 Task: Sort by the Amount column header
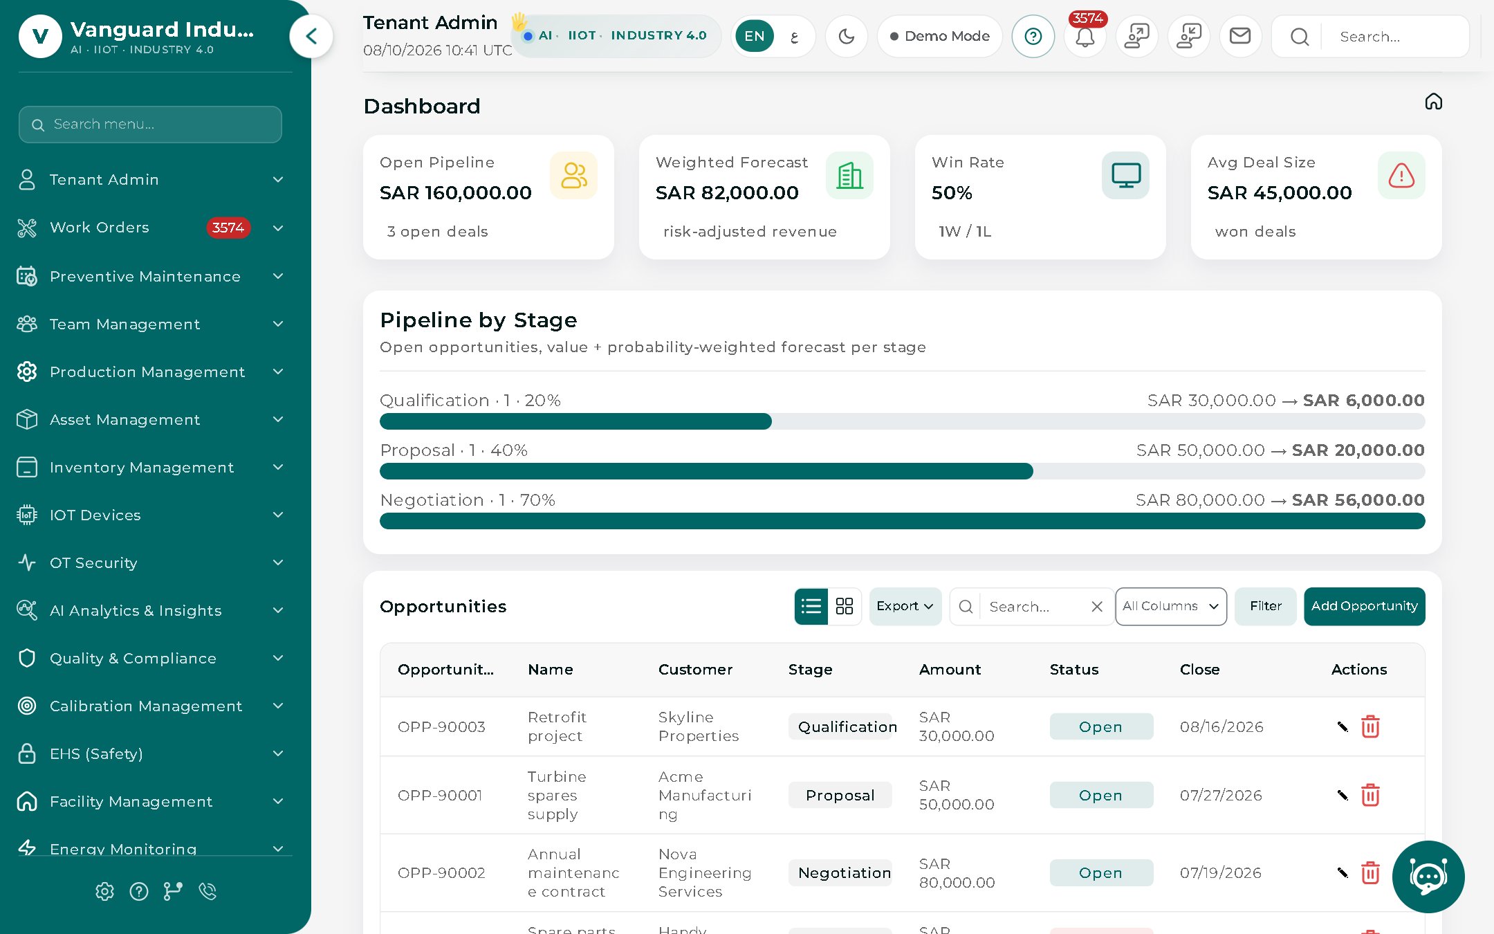tap(950, 669)
